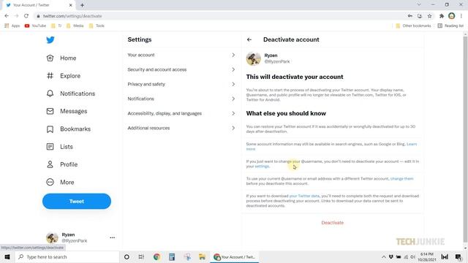Click the blue Tweet button
Viewport: 468px width, 263px height.
77,202
